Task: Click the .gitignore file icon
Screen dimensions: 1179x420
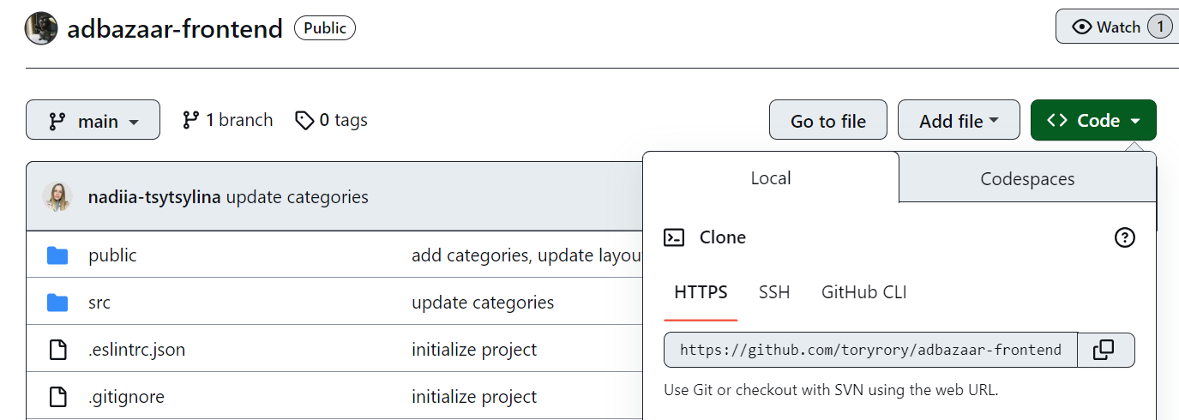Action: point(57,397)
